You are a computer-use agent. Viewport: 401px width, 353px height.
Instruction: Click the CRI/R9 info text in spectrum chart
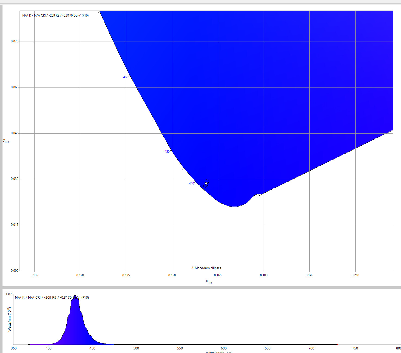click(x=52, y=298)
